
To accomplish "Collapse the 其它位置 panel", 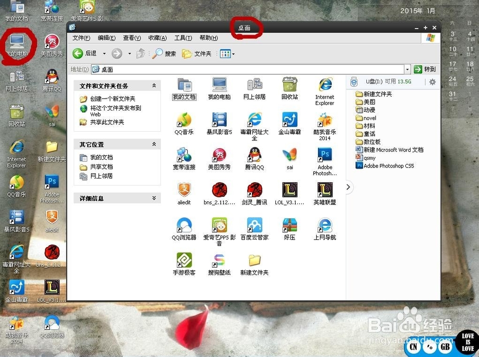I will (x=154, y=144).
